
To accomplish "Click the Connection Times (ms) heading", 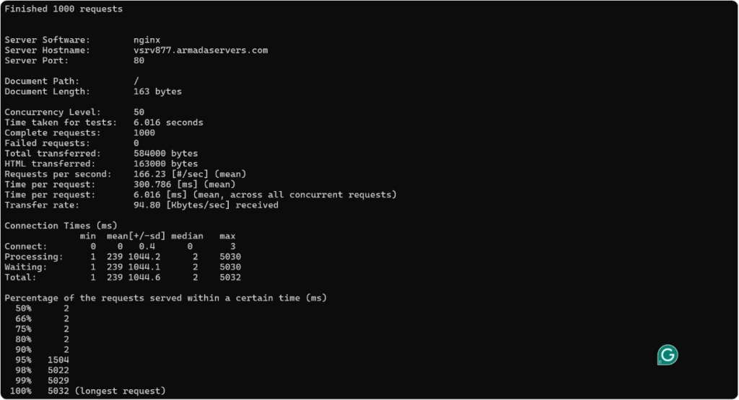I will (x=61, y=226).
